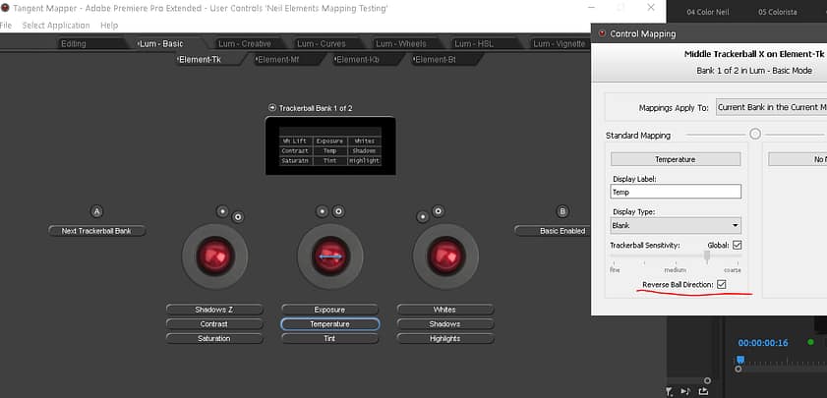
Task: Switch to the Lum - Vignette tab
Action: pyautogui.click(x=560, y=44)
